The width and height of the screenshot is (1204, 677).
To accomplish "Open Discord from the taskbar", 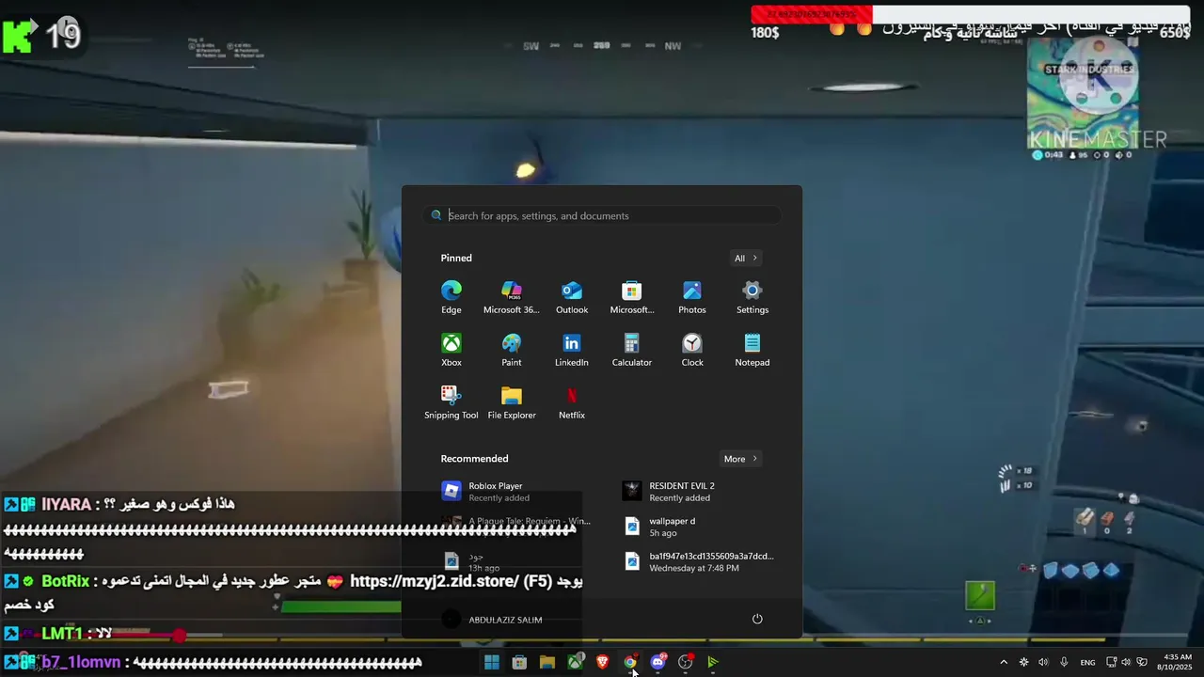I will click(x=658, y=662).
